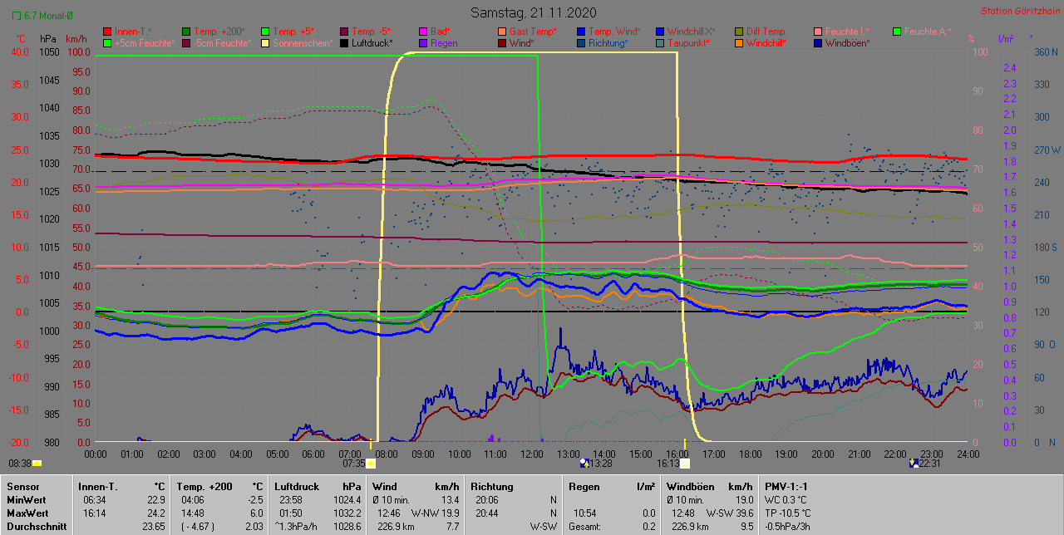Click the moonset icon at 22:31
1064x535 pixels.
click(x=915, y=464)
